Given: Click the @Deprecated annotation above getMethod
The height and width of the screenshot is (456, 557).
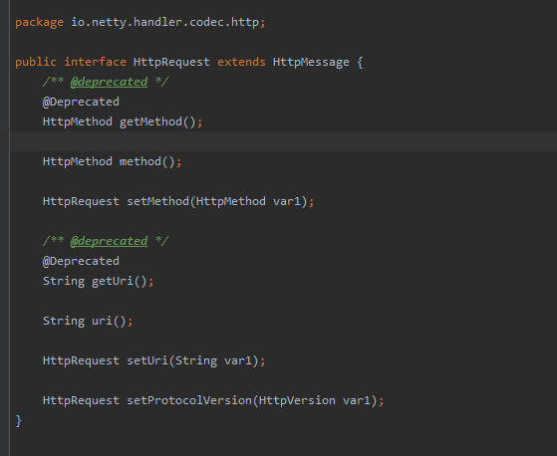Looking at the screenshot, I should (81, 102).
